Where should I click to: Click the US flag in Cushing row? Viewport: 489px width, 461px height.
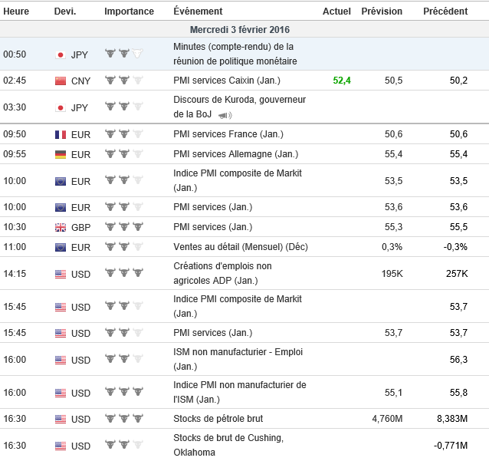61,446
